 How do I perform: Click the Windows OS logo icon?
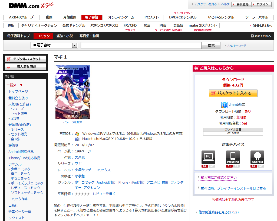77,134
